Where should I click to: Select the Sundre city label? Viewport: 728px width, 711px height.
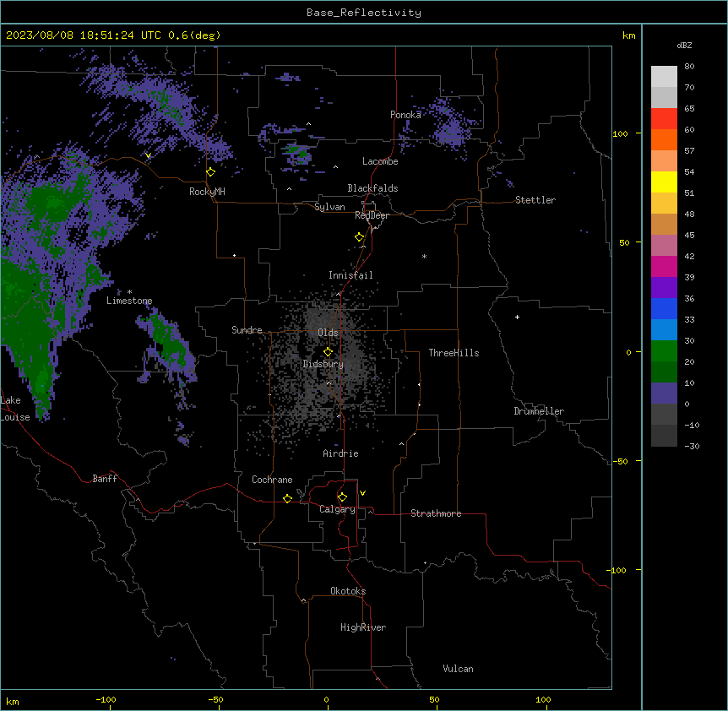[x=247, y=330]
